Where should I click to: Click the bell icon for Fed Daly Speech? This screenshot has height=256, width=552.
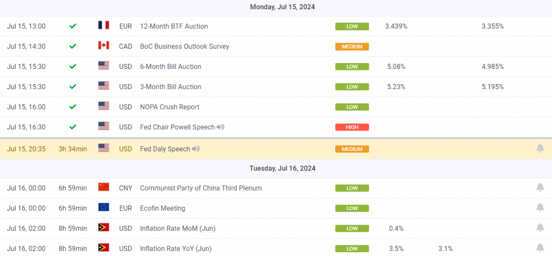540,148
